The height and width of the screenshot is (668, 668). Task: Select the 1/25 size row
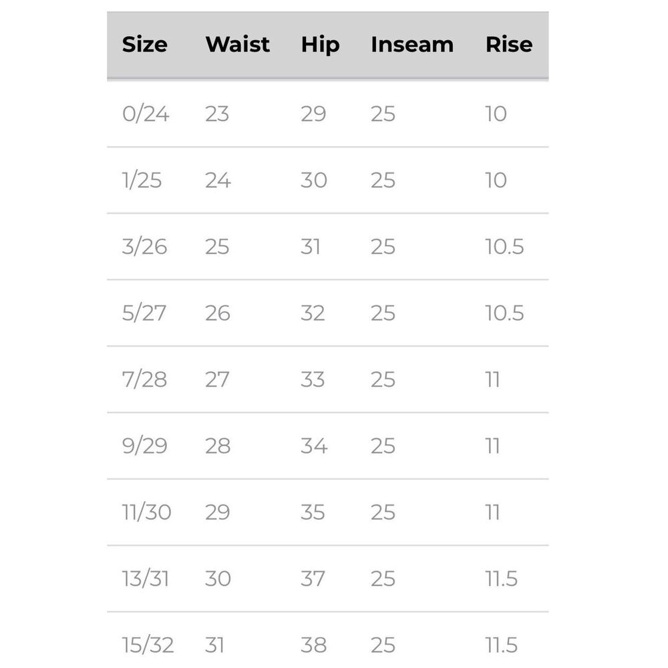[x=327, y=180]
